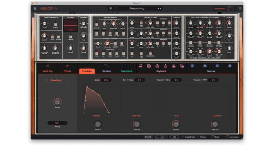The height and width of the screenshot is (145, 274).
Task: Click the Velocity > Time 0 % field
Action: point(176,80)
